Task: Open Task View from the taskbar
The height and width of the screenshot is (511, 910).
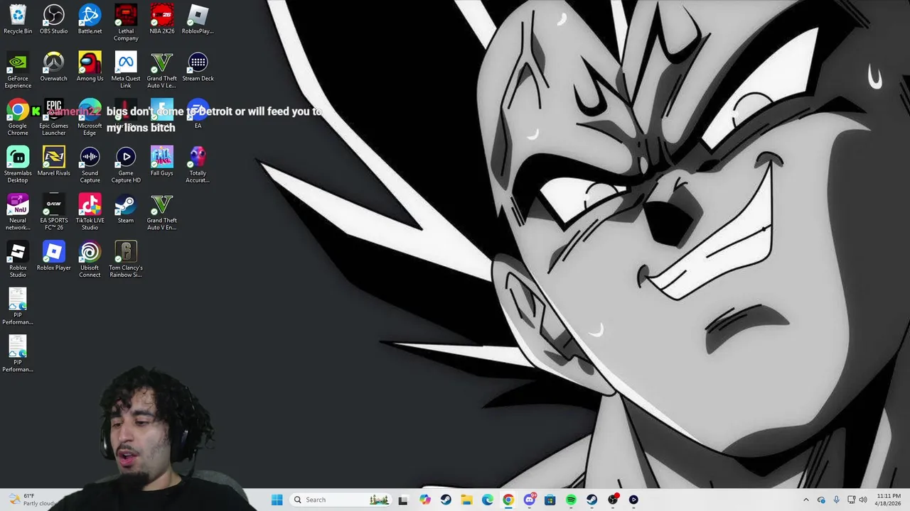Action: pyautogui.click(x=403, y=500)
